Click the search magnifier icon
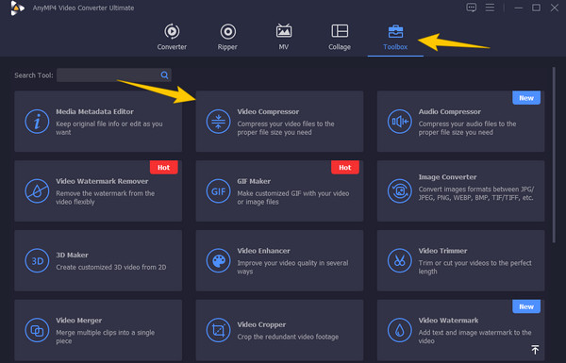This screenshot has width=566, height=363. pos(164,75)
